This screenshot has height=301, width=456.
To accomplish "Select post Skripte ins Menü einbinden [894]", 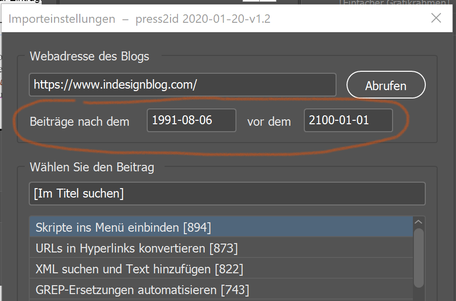I will [x=221, y=227].
